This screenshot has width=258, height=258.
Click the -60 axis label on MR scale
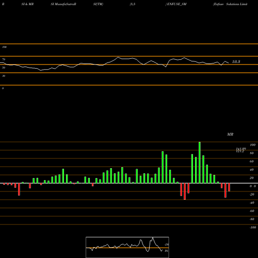coord(252,211)
